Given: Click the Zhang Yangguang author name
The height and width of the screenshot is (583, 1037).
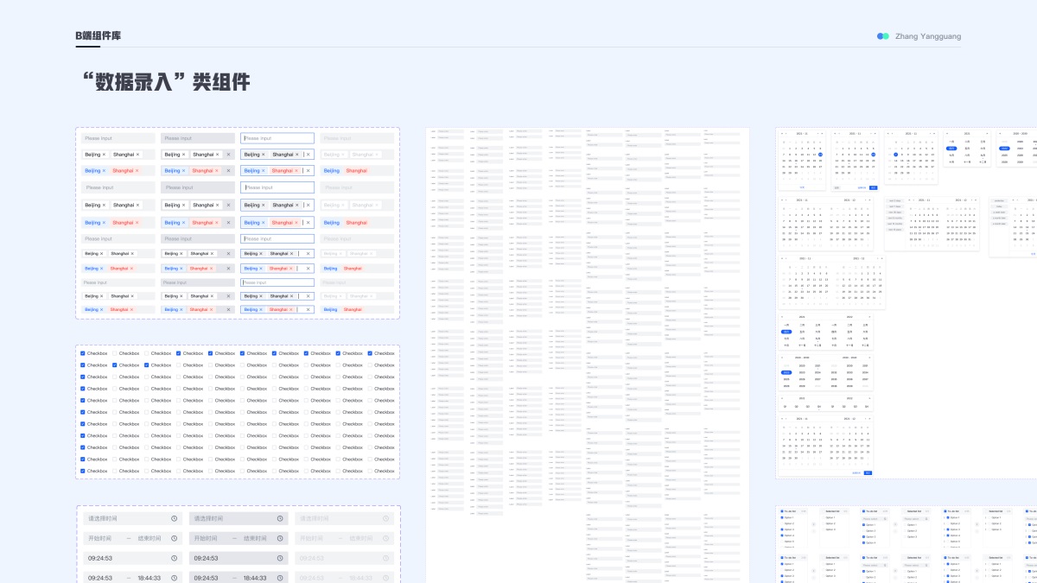Looking at the screenshot, I should pos(928,36).
